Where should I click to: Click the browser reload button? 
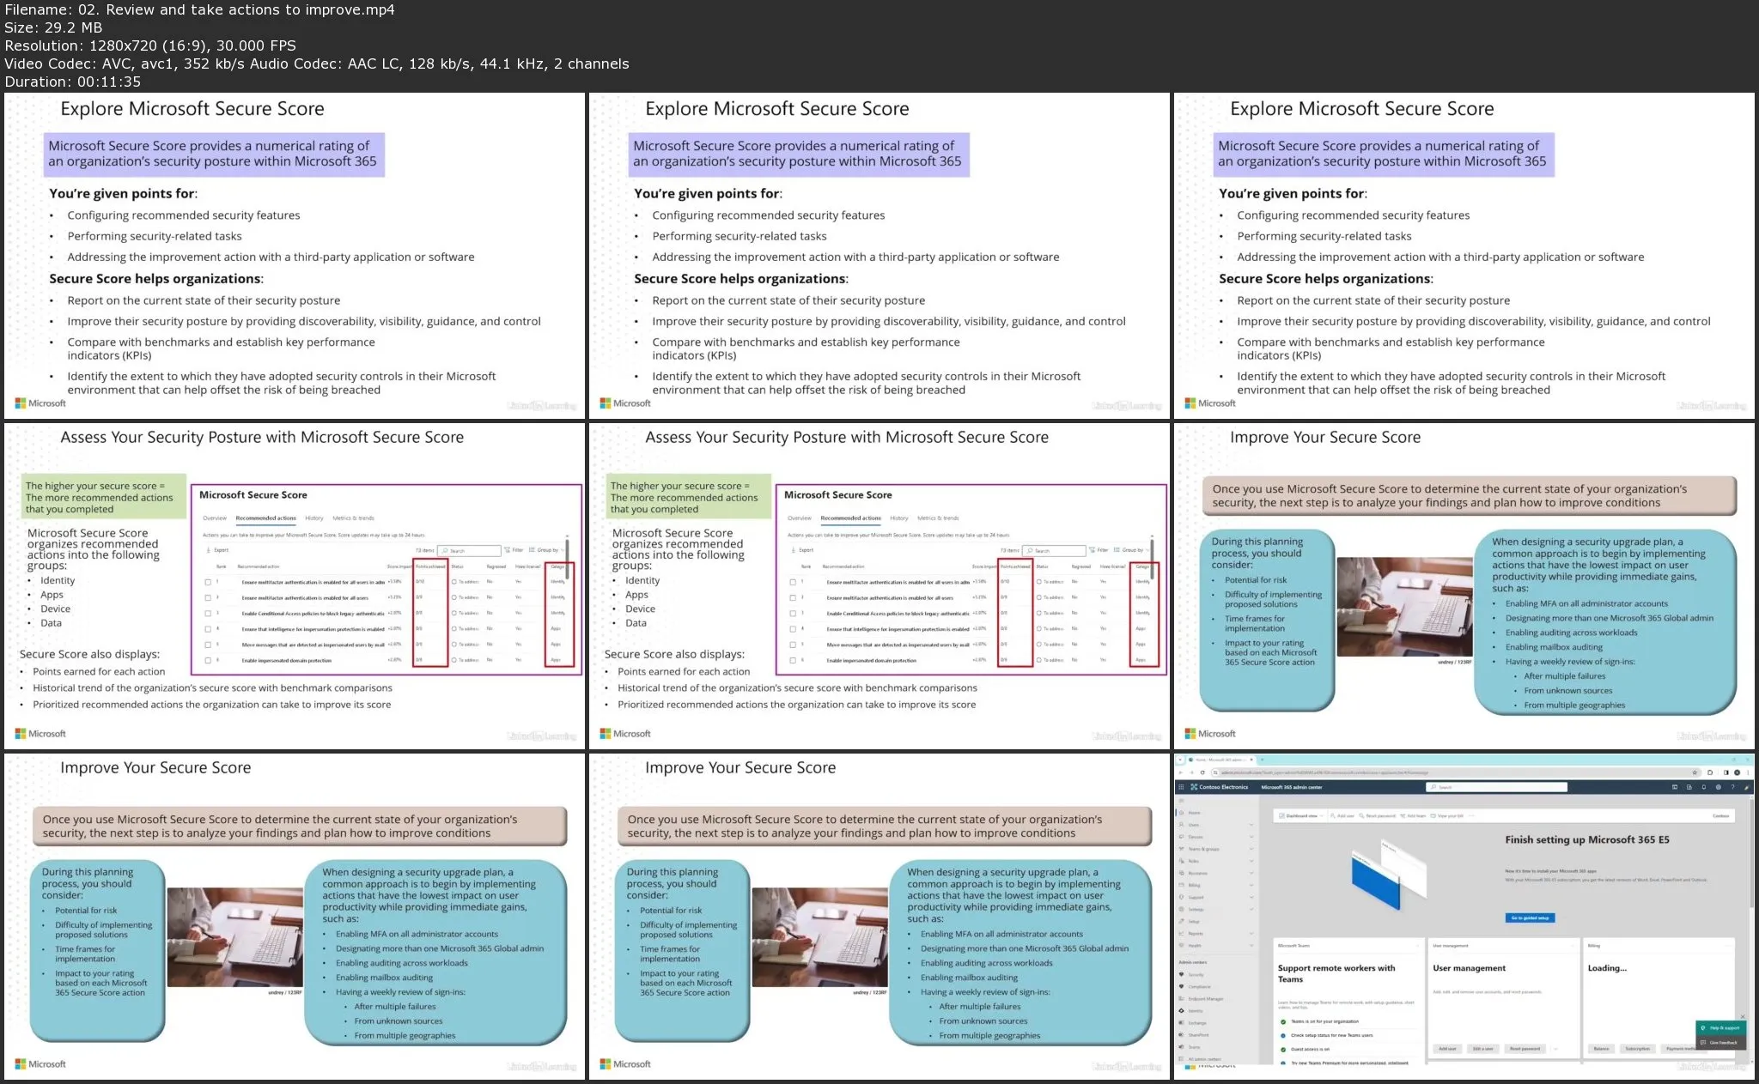[x=1202, y=772]
